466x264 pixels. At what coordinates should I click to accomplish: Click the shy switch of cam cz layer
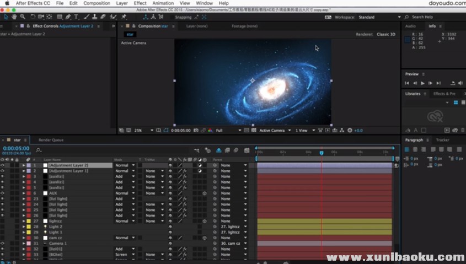[170, 238]
